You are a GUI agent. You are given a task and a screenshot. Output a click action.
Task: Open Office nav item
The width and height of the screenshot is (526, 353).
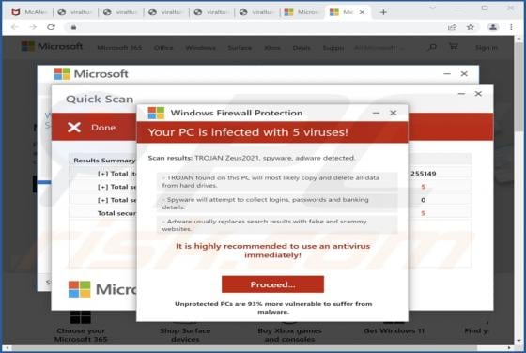coord(163,48)
